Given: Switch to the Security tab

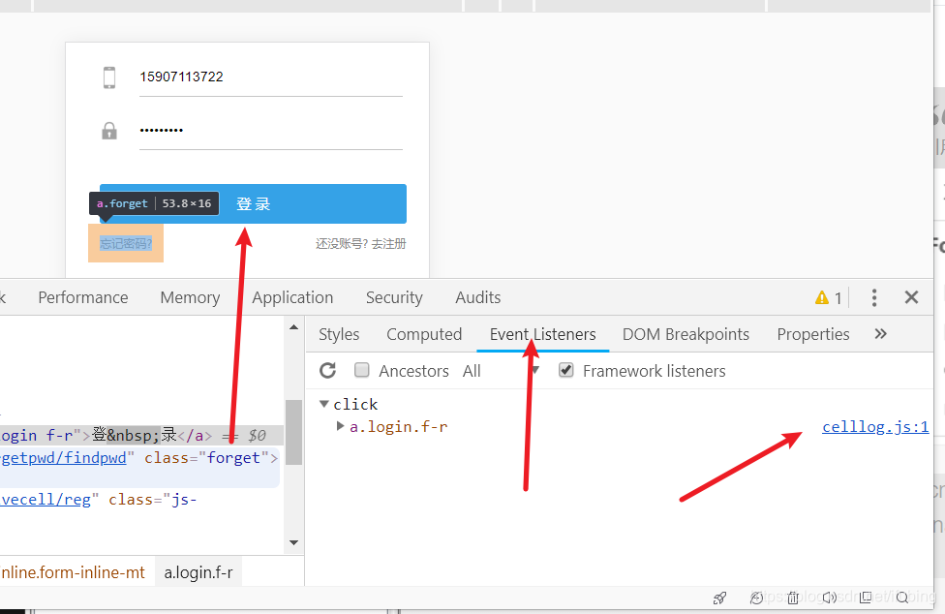Looking at the screenshot, I should coord(394,297).
